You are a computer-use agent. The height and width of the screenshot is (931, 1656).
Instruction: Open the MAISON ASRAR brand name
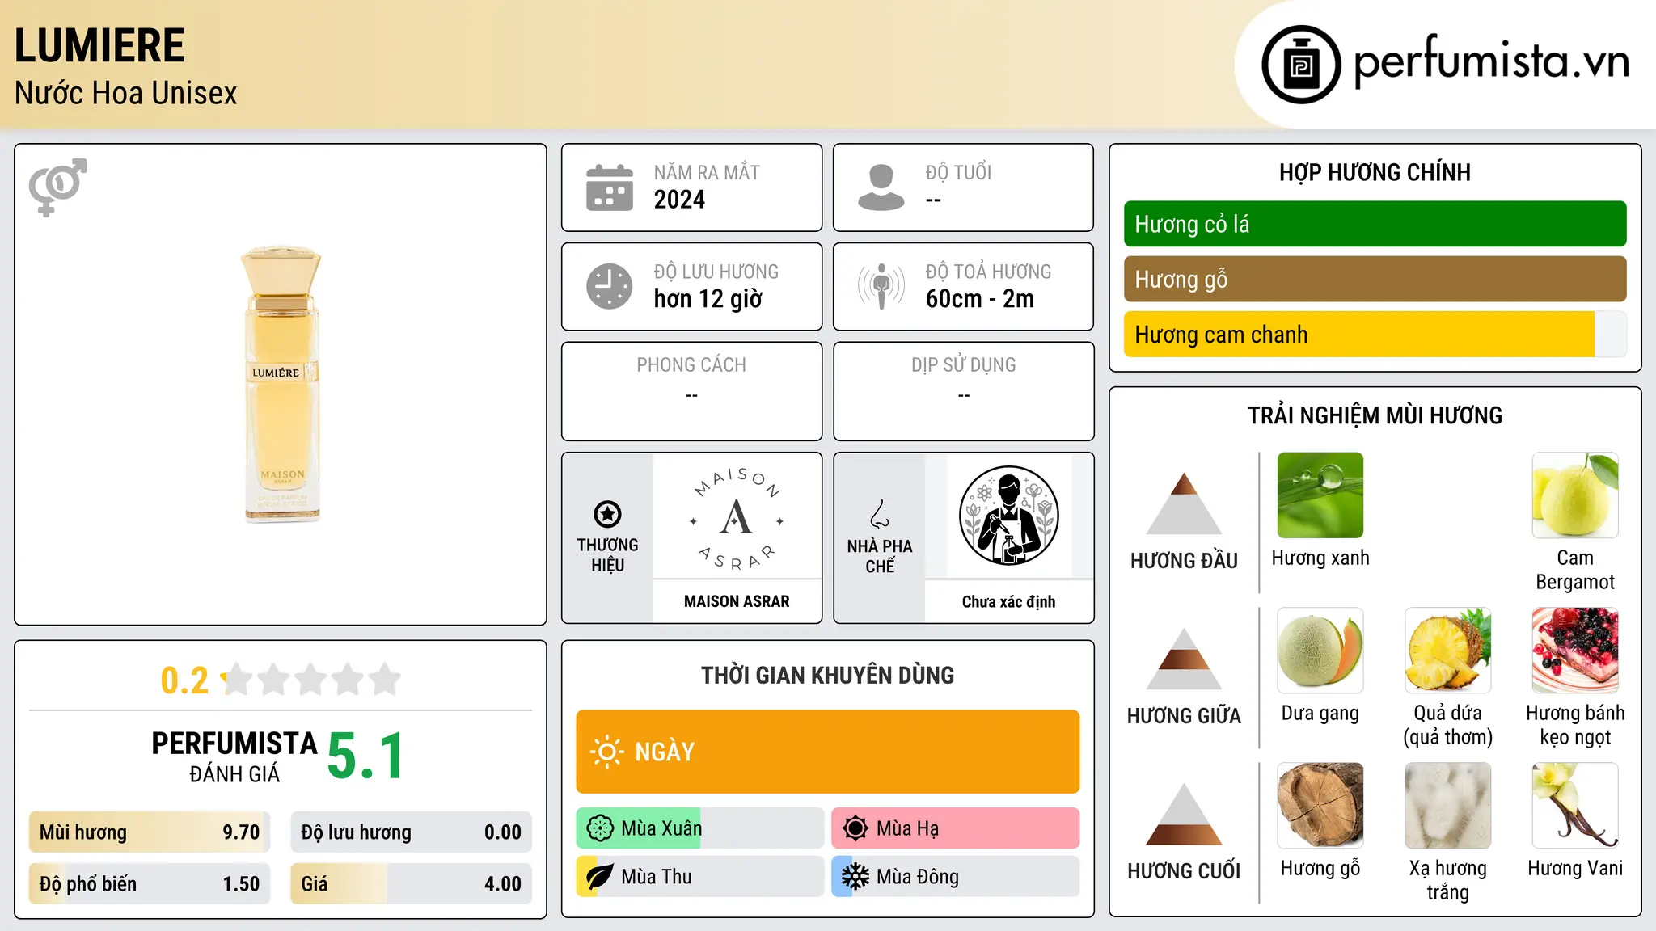pos(737,601)
